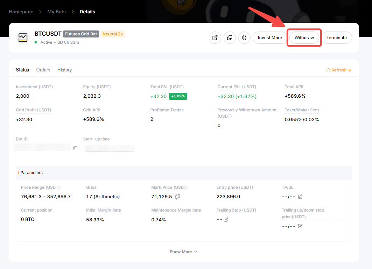Go to Homepage via breadcrumb

click(21, 12)
